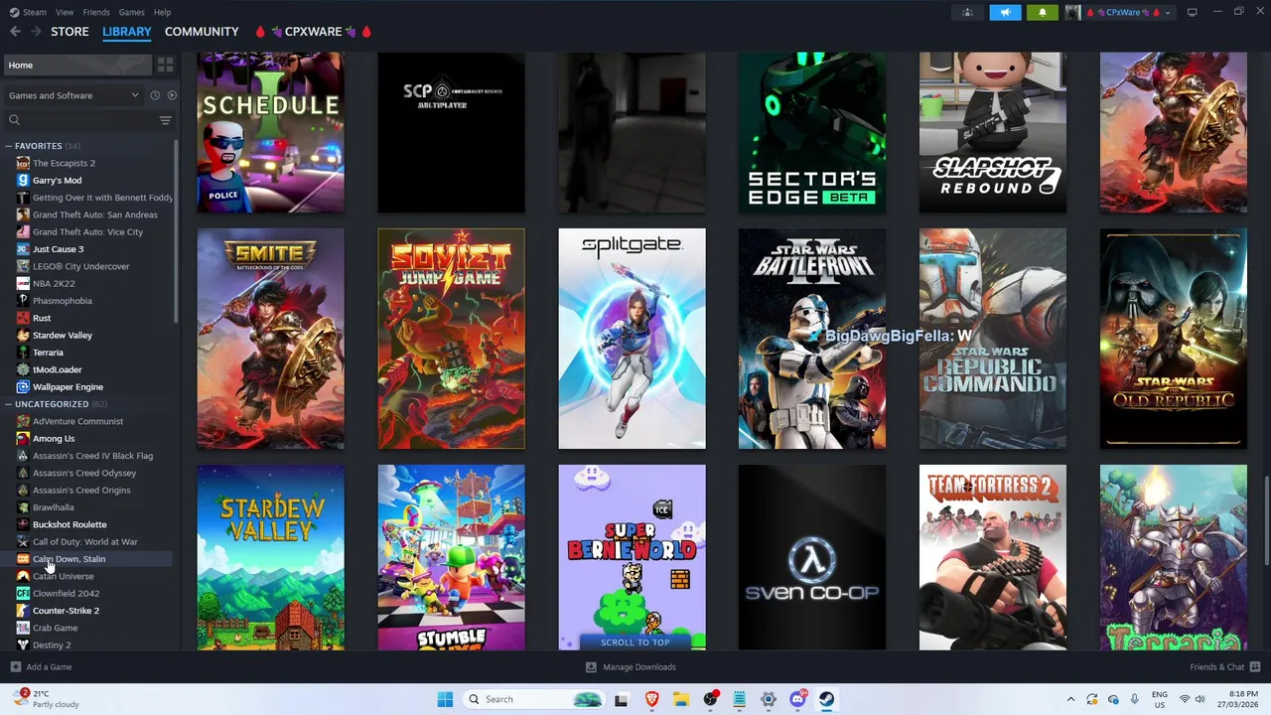Click the profile avatar picture
Viewport: 1271px width, 715px height.
tap(1072, 13)
